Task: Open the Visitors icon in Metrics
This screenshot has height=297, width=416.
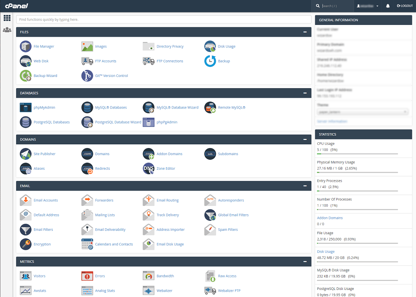Action: [x=26, y=276]
